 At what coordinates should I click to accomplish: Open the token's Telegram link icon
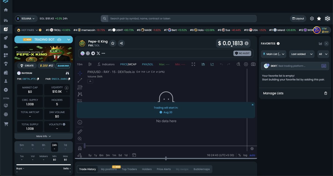click(x=93, y=53)
